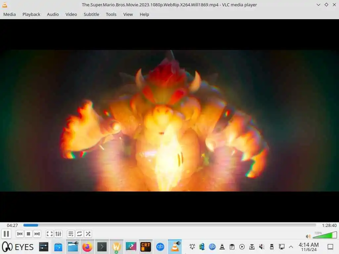Seek forward on the playback timeline
339x254 pixels.
(x=169, y=225)
